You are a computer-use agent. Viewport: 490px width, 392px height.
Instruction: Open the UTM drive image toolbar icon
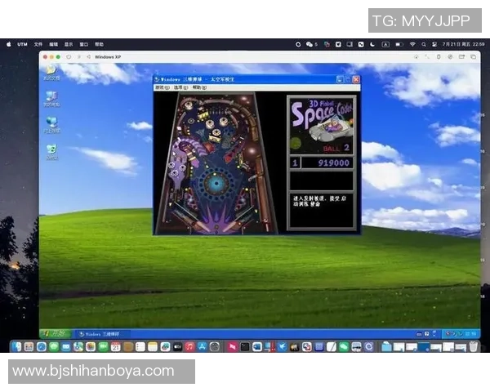450,57
